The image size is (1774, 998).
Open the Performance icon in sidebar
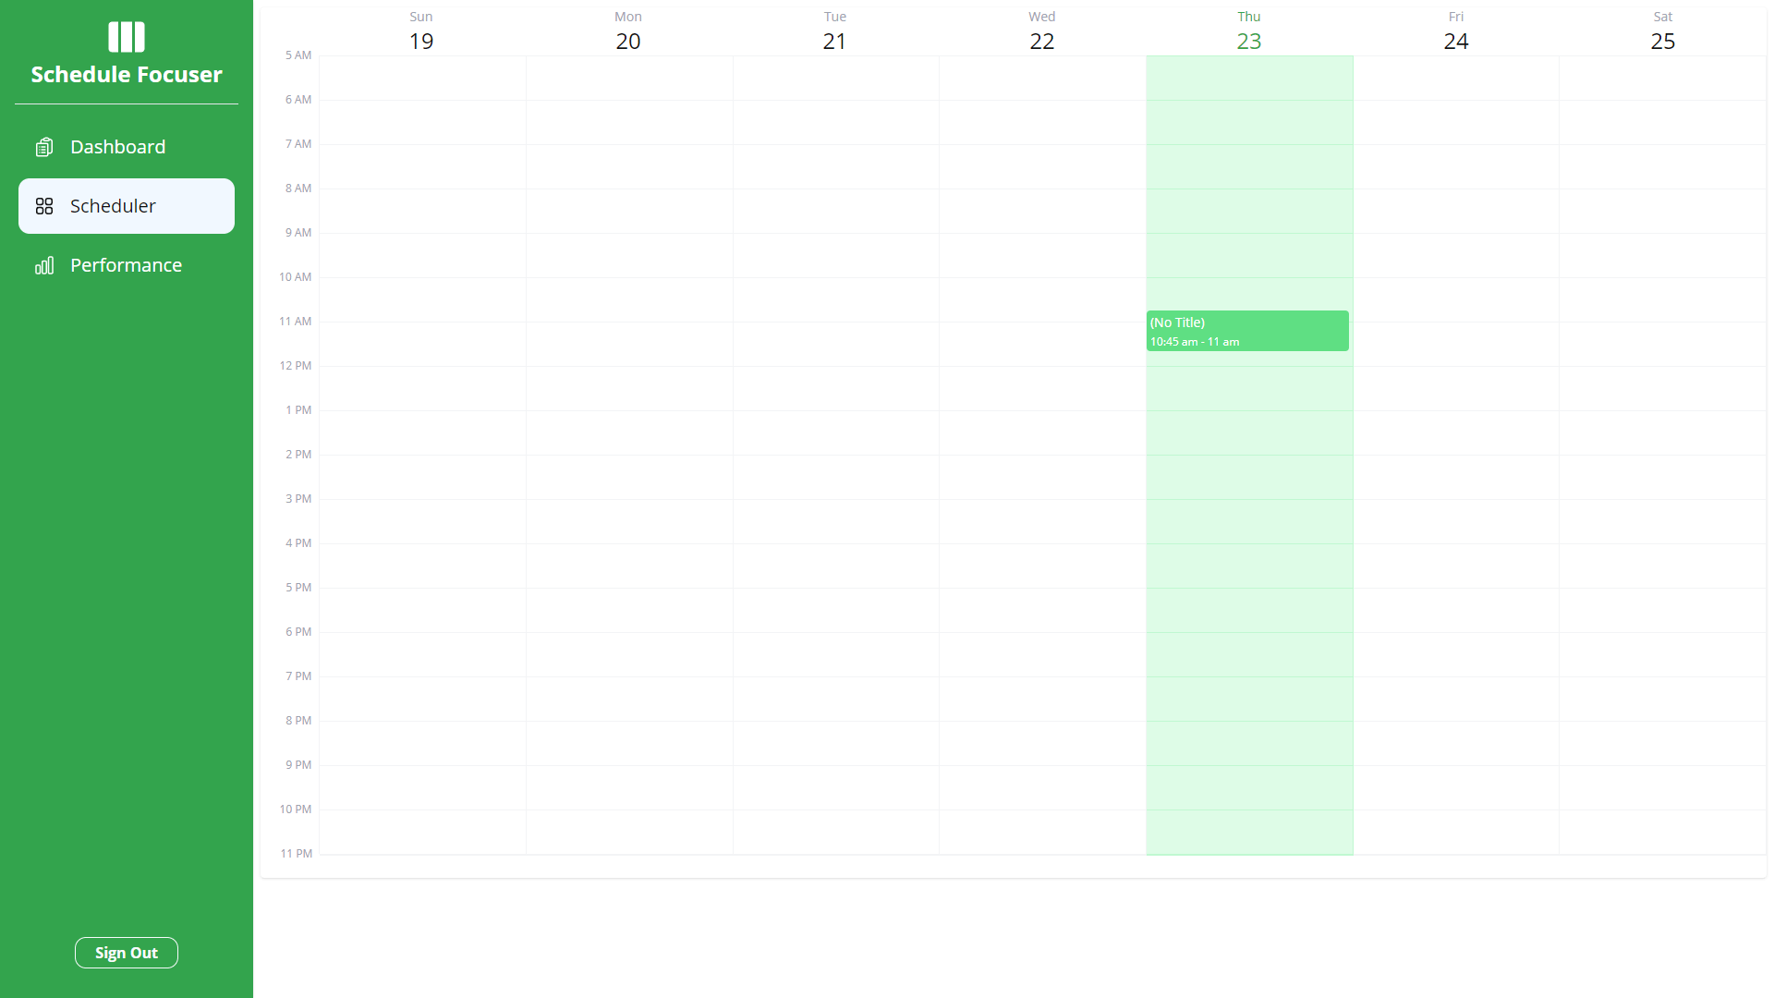tap(45, 265)
